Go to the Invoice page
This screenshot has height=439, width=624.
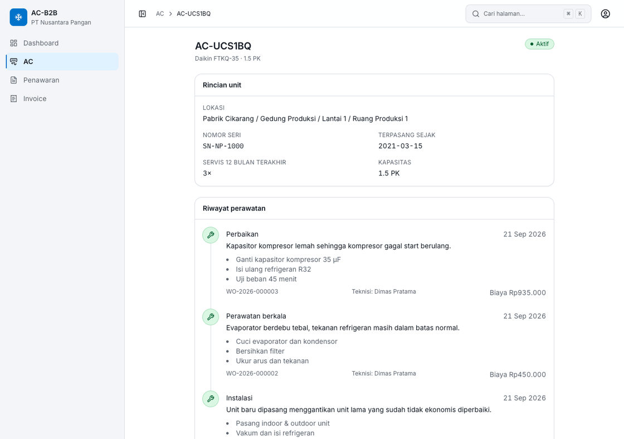pyautogui.click(x=62, y=99)
